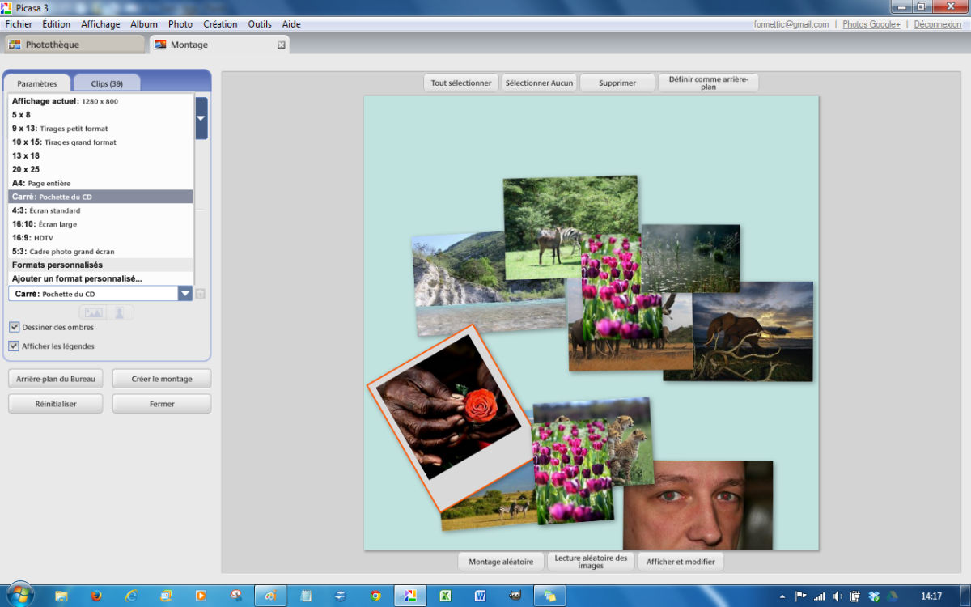Switch to Excel in the taskbar
Viewport: 971px width, 607px height.
point(445,596)
